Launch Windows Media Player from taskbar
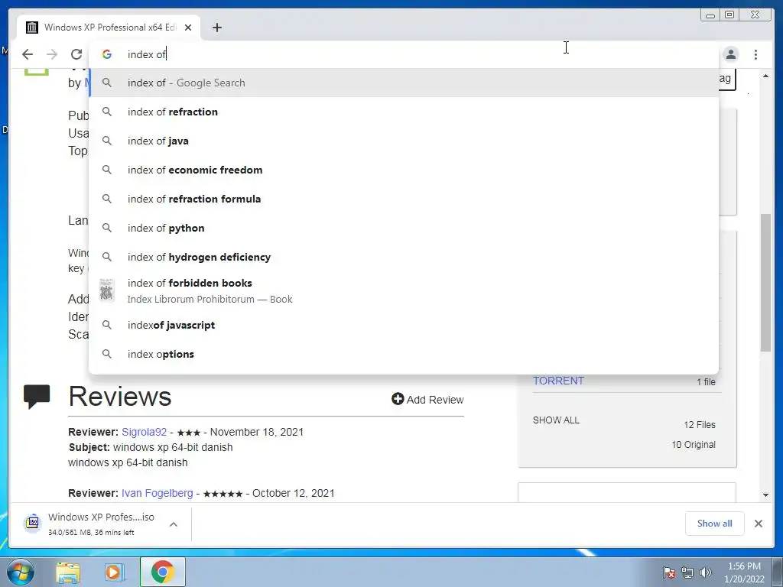783x587 pixels. 114,572
